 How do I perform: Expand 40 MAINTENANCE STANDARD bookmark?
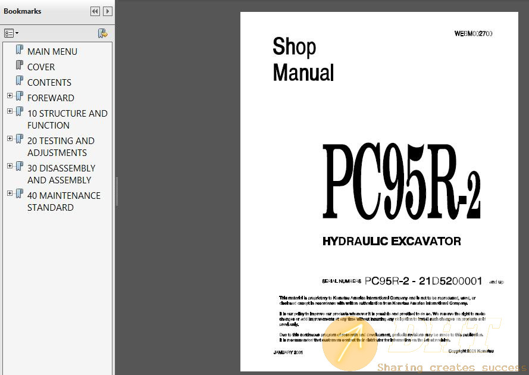tap(10, 193)
